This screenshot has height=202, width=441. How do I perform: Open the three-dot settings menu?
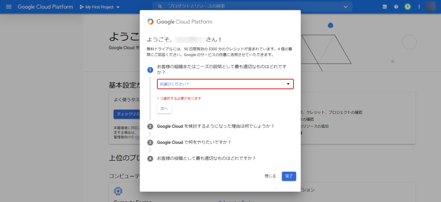click(x=419, y=7)
